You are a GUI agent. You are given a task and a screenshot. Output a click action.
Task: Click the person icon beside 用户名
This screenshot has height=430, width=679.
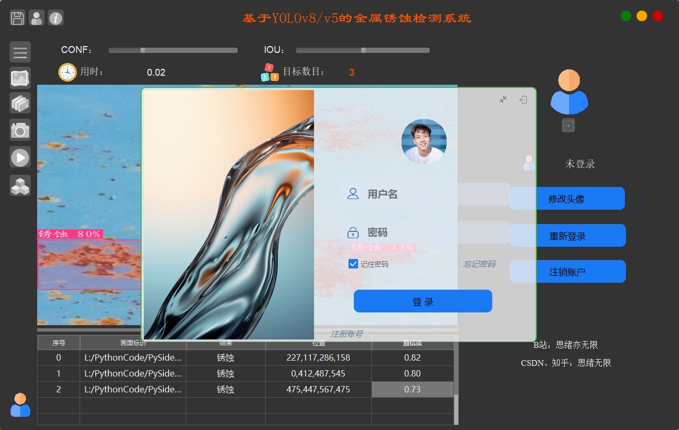353,194
